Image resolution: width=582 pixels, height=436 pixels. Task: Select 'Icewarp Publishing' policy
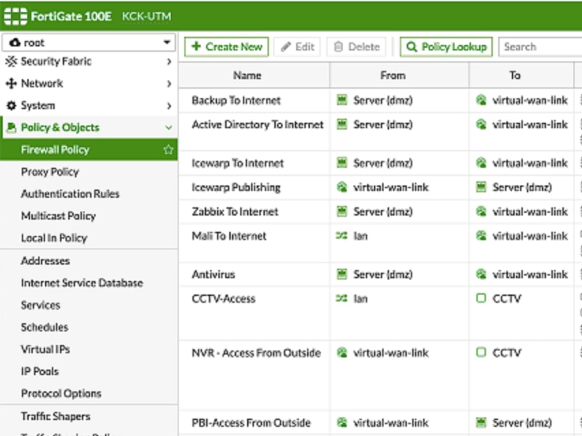pos(236,188)
